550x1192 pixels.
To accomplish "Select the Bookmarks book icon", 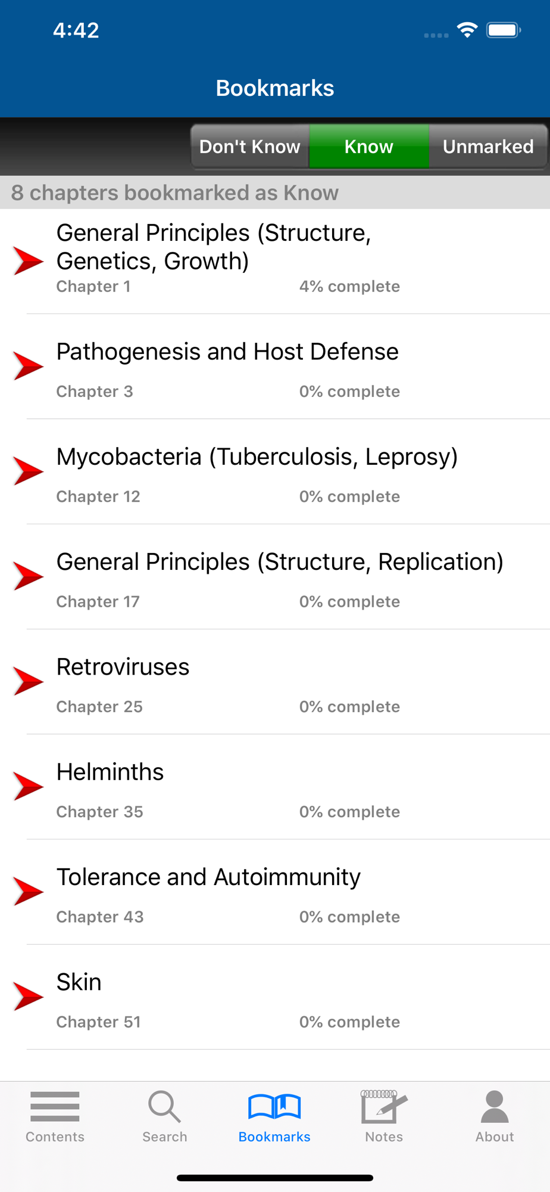I will tap(274, 1107).
